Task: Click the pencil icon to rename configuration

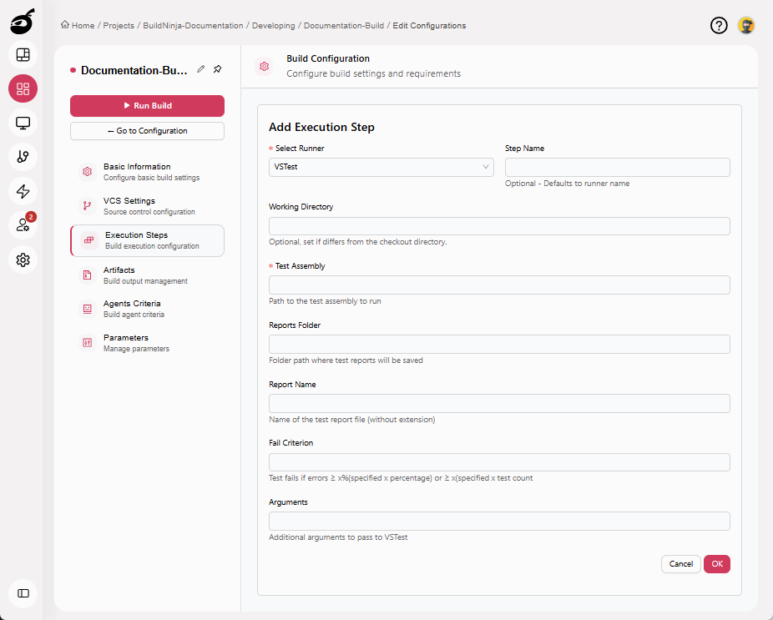Action: coord(200,69)
